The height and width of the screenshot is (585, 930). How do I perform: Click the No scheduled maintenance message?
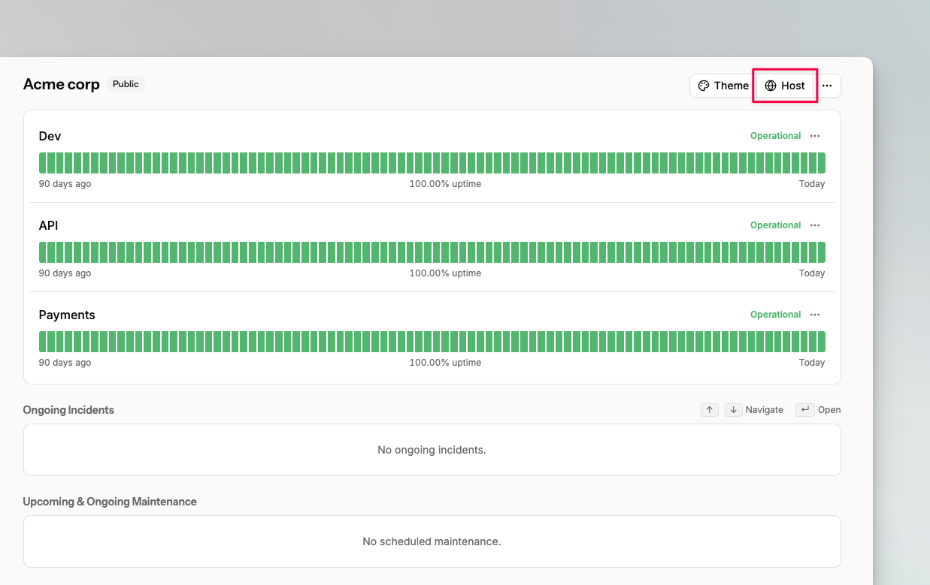coord(432,541)
